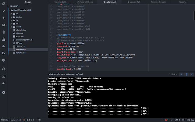The image size is (195, 122).
Task: Click the 'platformio run --target upload' panel title
Action: pos(66,74)
